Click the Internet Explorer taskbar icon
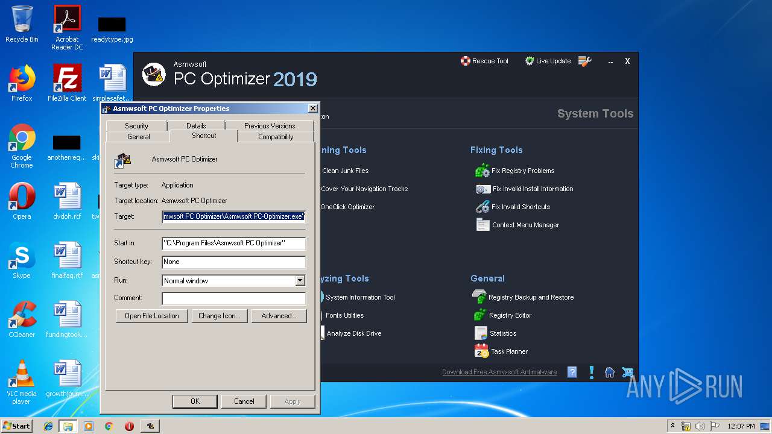The image size is (772, 434). coord(48,426)
